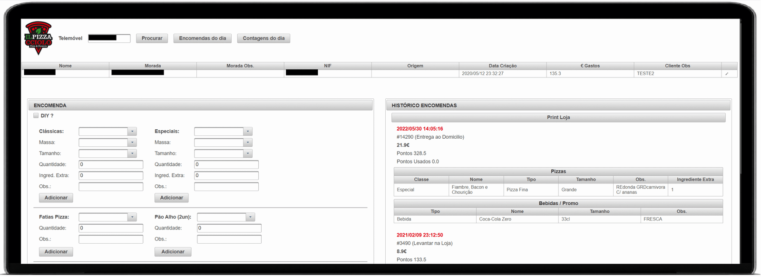The image size is (761, 277).
Task: Open Tamanho dropdown under Clássicas
Action: (107, 153)
